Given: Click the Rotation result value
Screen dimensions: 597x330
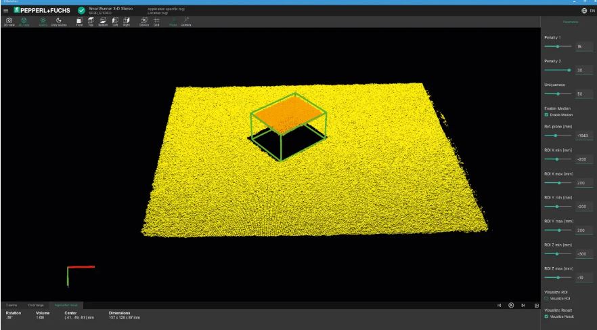Looking at the screenshot, I should click(x=9, y=317).
